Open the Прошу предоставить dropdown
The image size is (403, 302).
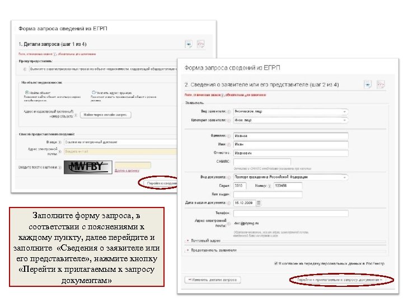click(103, 69)
